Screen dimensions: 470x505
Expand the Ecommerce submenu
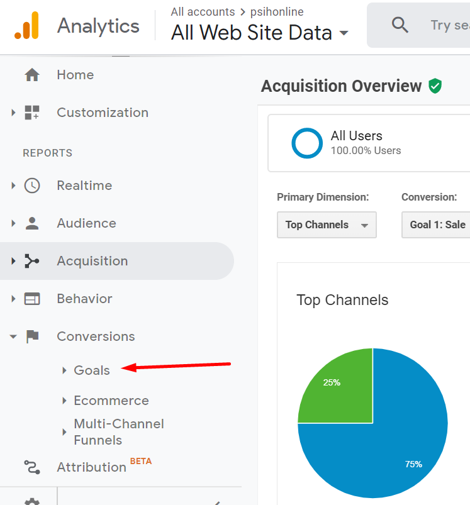pyautogui.click(x=111, y=401)
